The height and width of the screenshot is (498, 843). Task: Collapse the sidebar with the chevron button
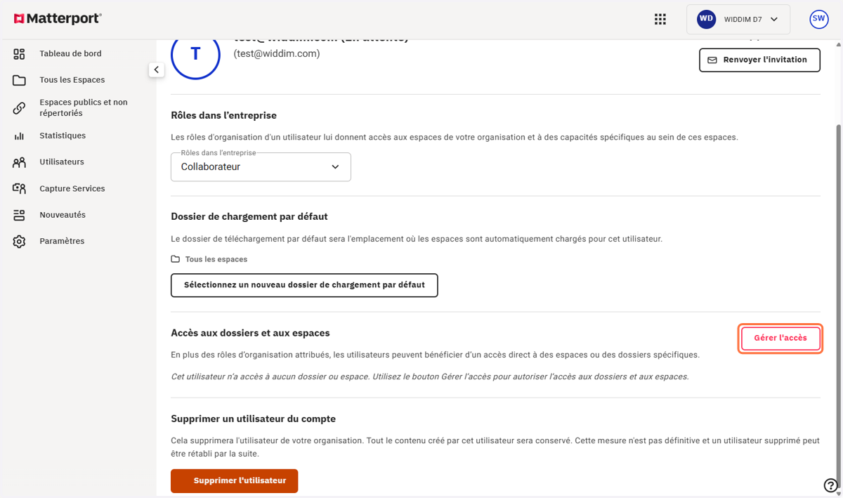(156, 70)
